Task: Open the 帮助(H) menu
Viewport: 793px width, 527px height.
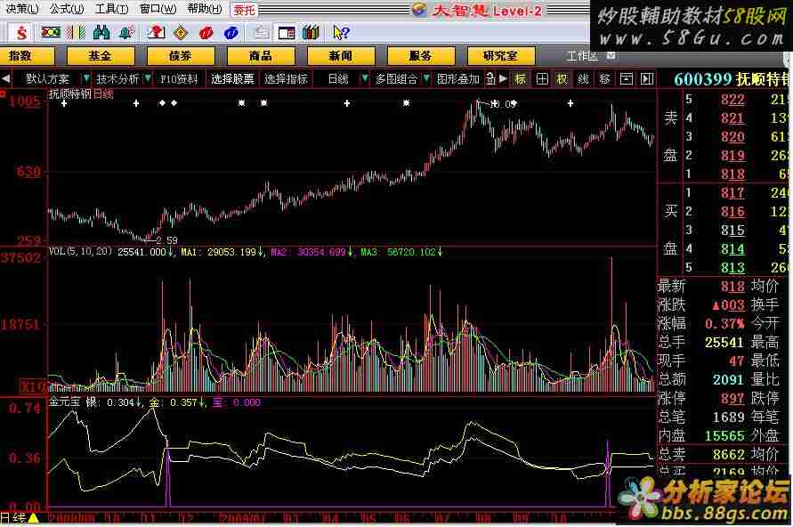Action: 205,9
